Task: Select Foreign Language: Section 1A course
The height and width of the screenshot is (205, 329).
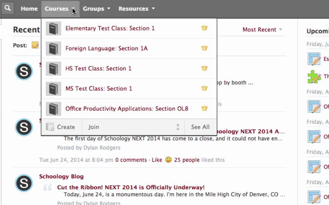Action: pos(106,48)
